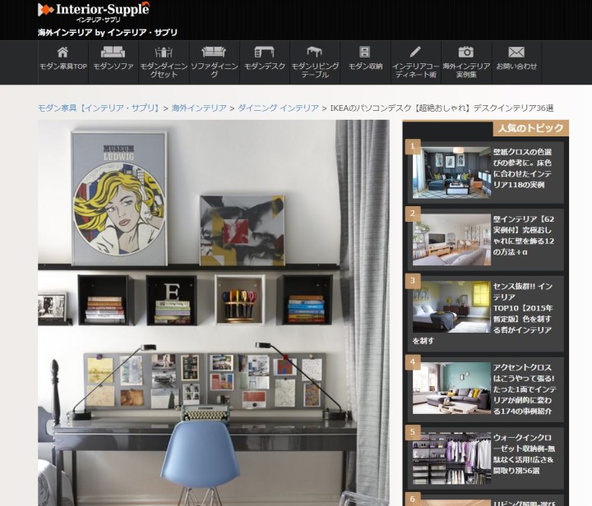The height and width of the screenshot is (506, 592).
Task: Open 海外インテリア実例集 menu label
Action: [466, 71]
